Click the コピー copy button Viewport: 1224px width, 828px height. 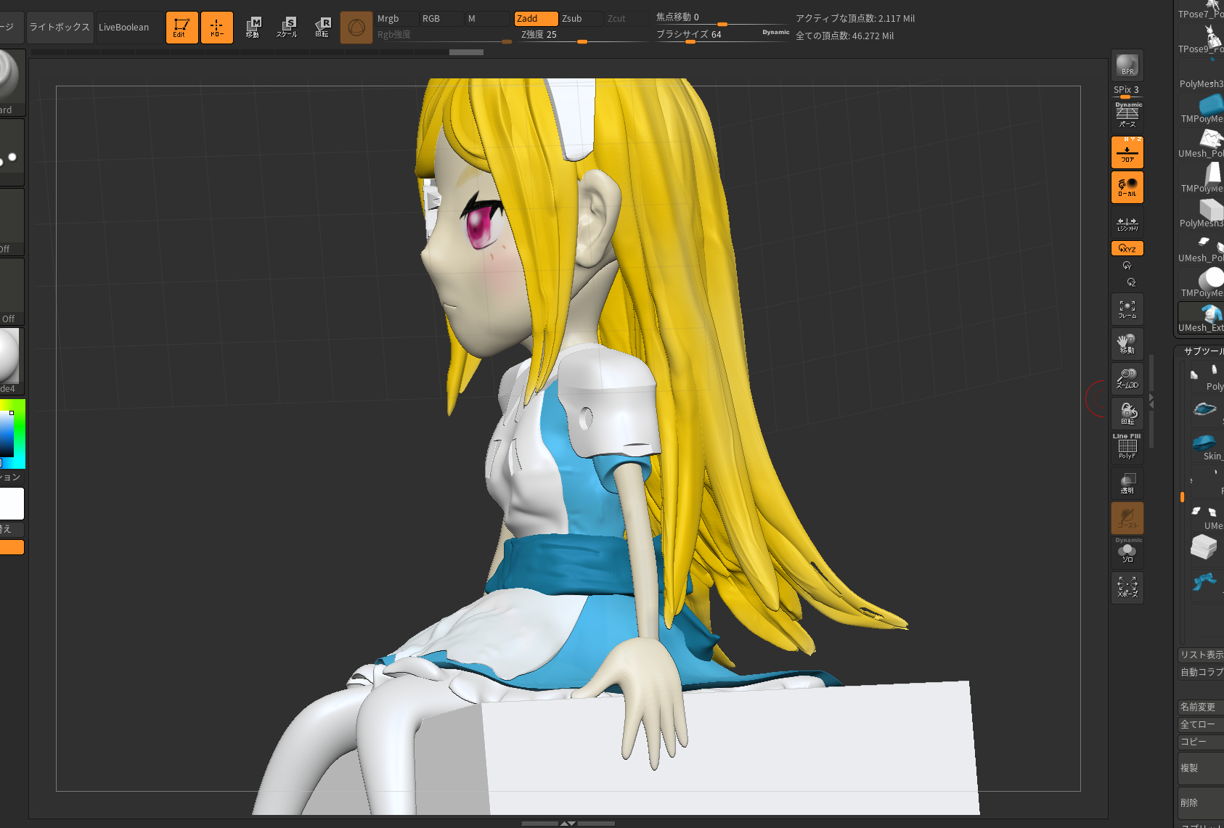point(1201,742)
